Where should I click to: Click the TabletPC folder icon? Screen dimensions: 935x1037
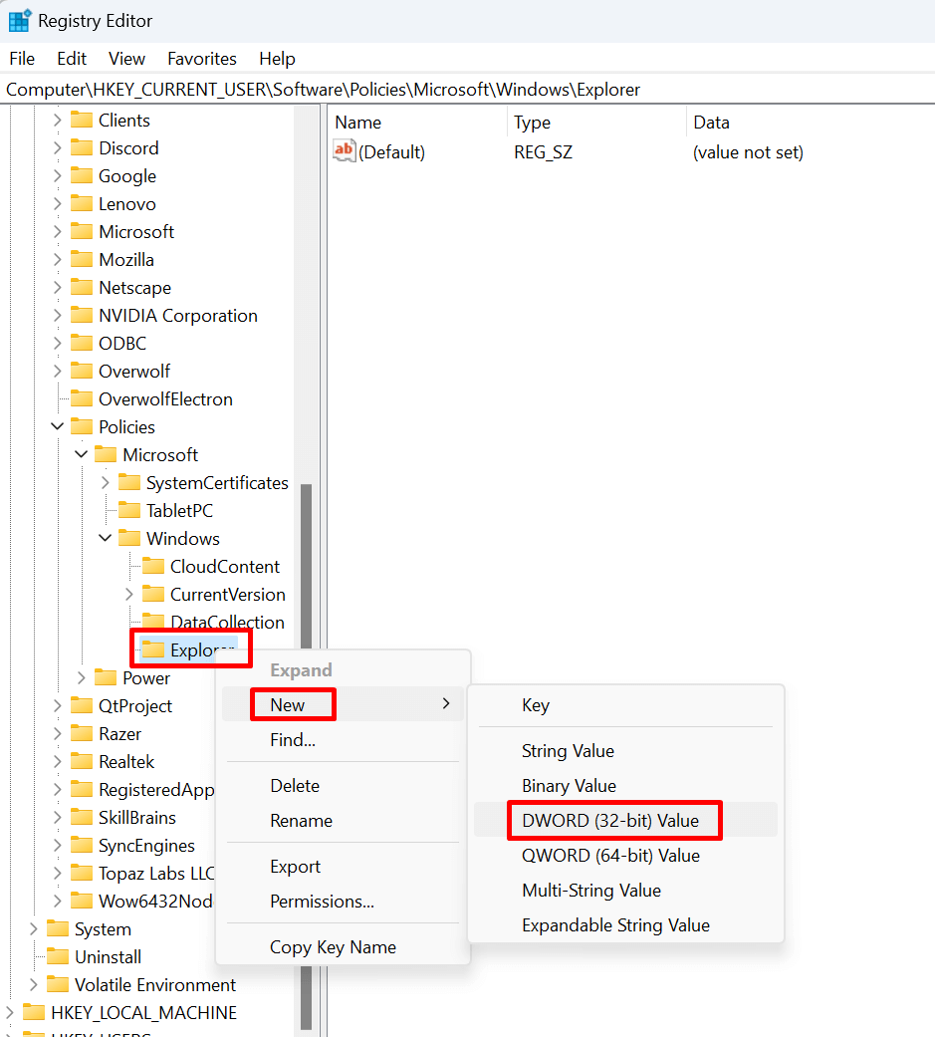(x=128, y=510)
